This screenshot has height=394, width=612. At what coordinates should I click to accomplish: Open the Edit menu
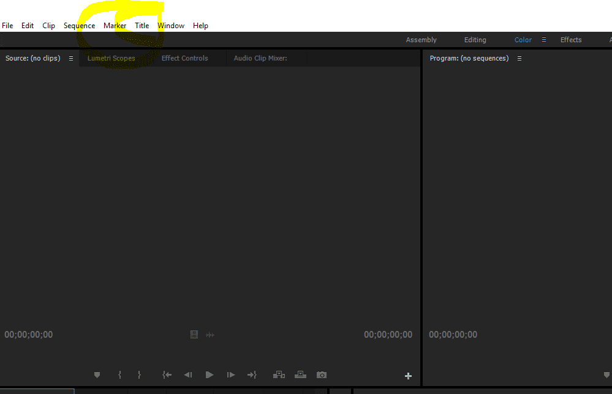click(x=28, y=26)
